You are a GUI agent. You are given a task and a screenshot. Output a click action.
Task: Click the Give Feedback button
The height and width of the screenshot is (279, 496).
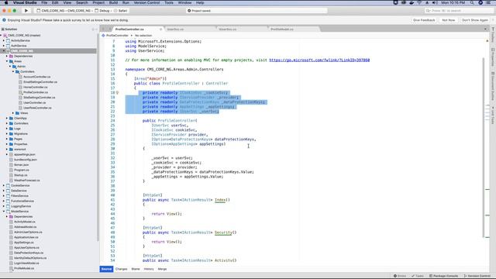(424, 20)
